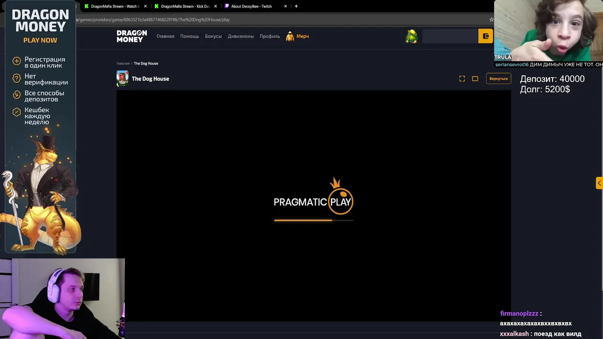The height and width of the screenshot is (339, 603).
Task: Click the firmanoplzzz chat username
Action: pos(519,314)
